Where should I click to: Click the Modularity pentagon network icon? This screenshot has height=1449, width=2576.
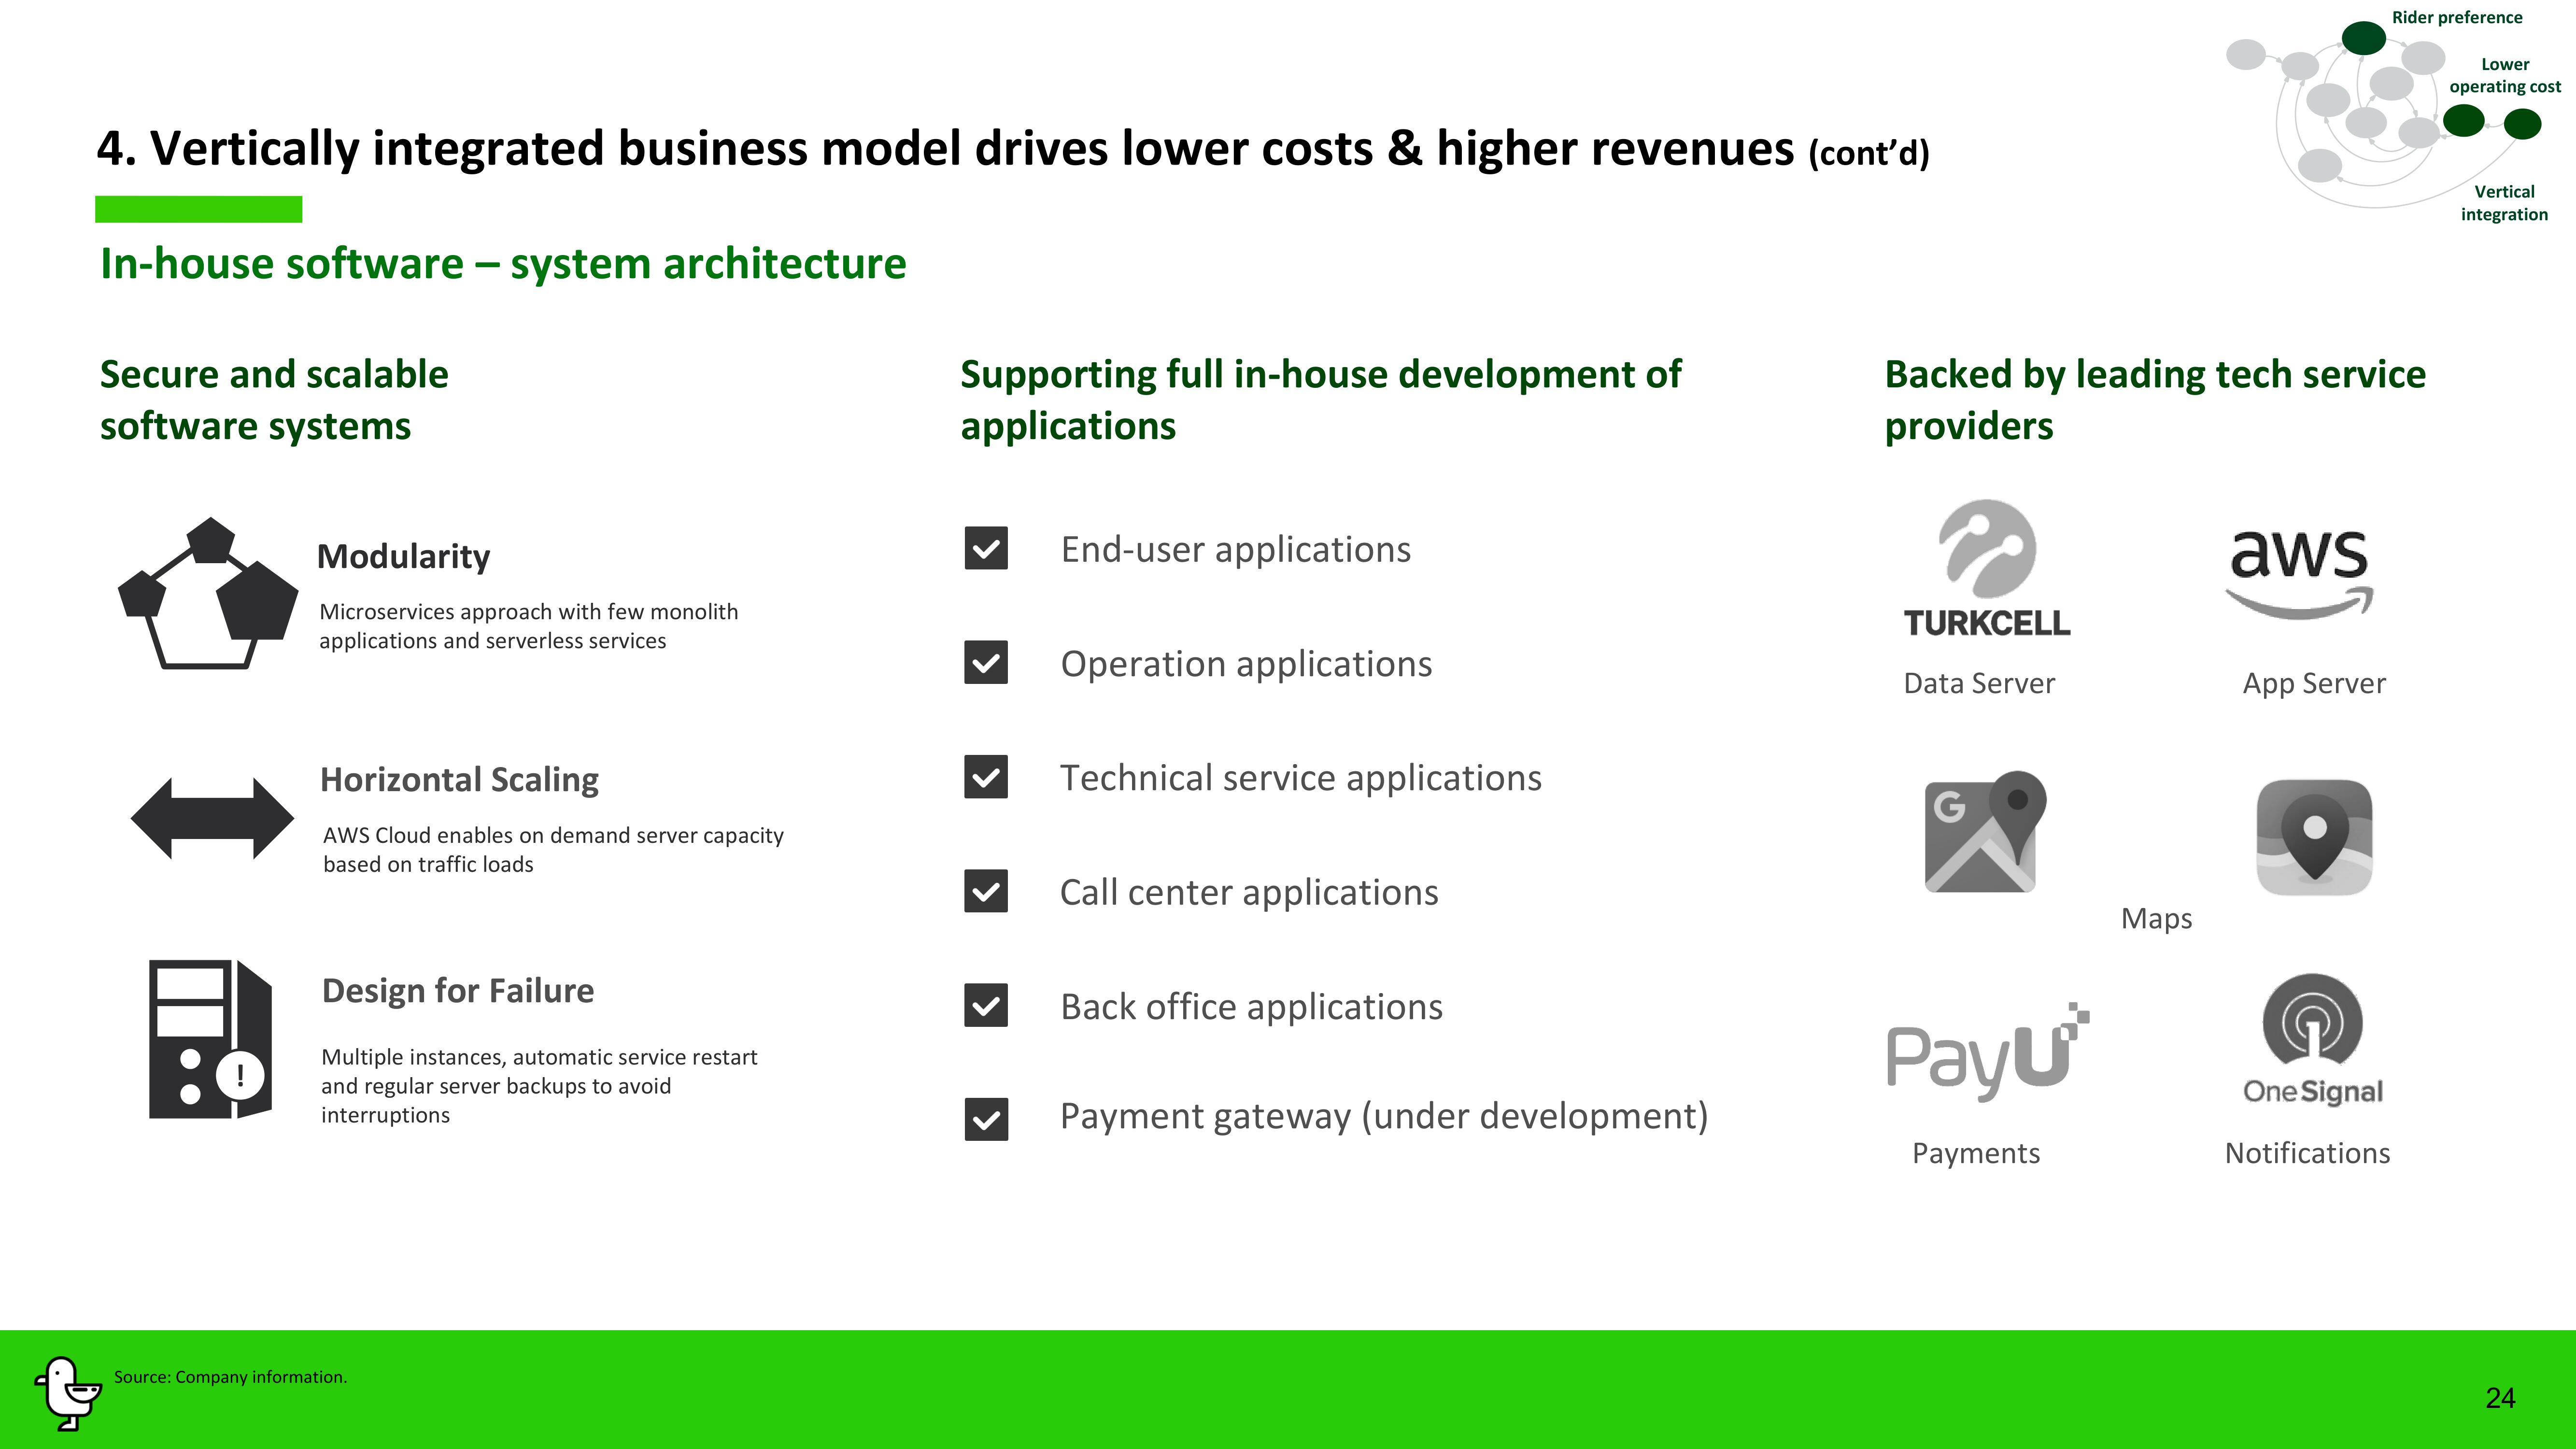pyautogui.click(x=208, y=593)
